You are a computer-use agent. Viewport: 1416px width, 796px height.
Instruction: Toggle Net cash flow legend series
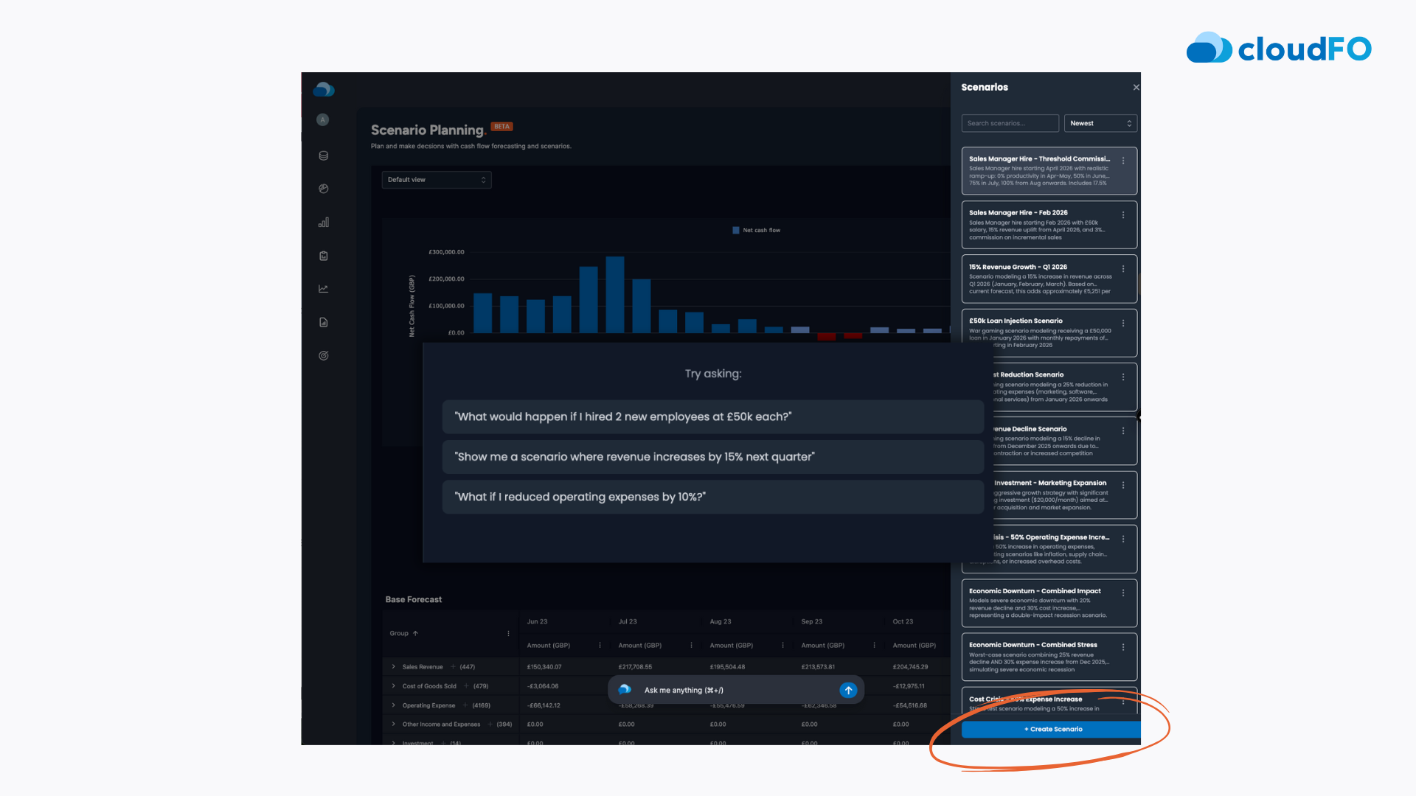pyautogui.click(x=756, y=230)
